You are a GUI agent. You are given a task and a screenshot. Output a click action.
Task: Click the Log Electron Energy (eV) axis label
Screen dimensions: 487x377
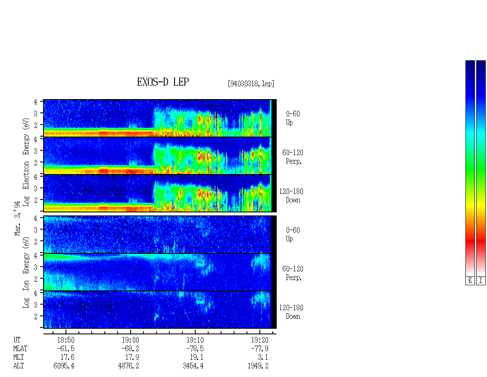click(x=26, y=162)
